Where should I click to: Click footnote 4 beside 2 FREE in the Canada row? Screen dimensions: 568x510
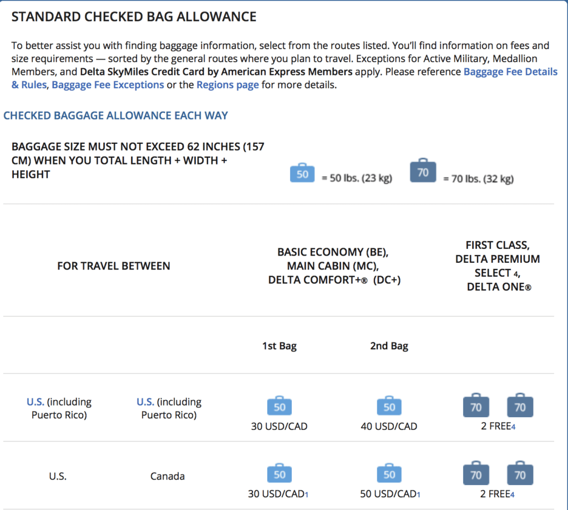click(512, 495)
